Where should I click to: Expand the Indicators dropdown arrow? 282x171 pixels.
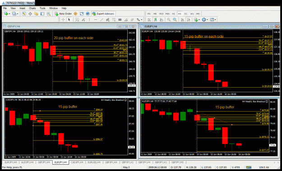[199, 20]
